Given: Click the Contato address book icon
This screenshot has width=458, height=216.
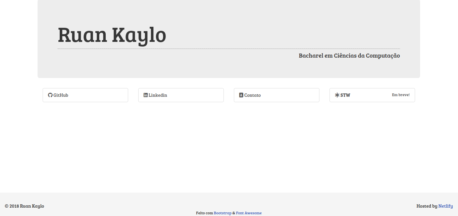Looking at the screenshot, I should [x=241, y=95].
